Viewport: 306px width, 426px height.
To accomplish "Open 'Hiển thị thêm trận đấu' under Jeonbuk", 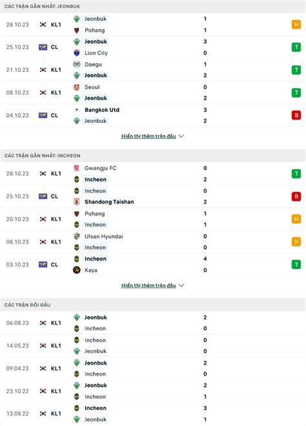I will 148,136.
